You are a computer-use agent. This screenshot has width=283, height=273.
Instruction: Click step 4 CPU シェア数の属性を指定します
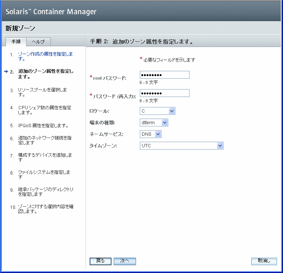44,110
